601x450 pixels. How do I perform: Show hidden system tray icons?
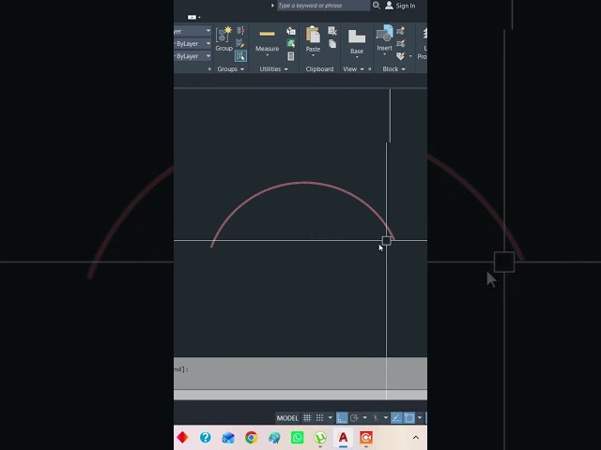pyautogui.click(x=416, y=438)
